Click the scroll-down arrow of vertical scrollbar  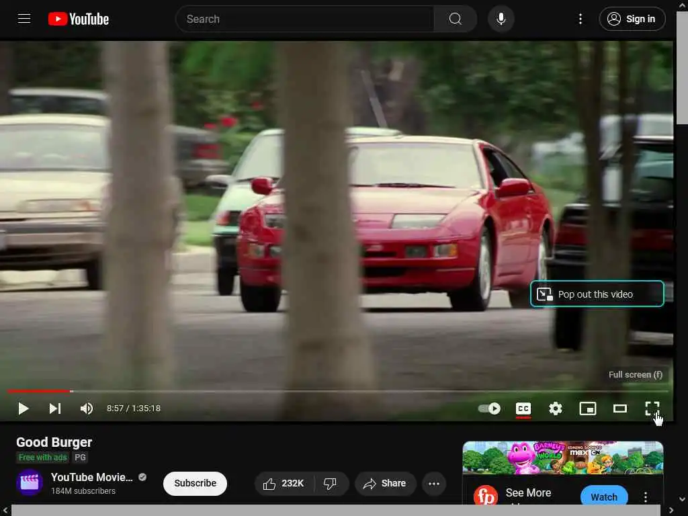click(x=683, y=499)
